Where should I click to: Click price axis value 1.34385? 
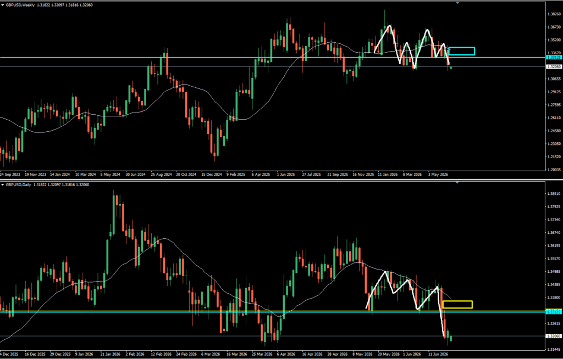coord(554,284)
